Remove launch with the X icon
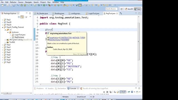This screenshot has height=100, width=178. pyautogui.click(x=107, y=92)
